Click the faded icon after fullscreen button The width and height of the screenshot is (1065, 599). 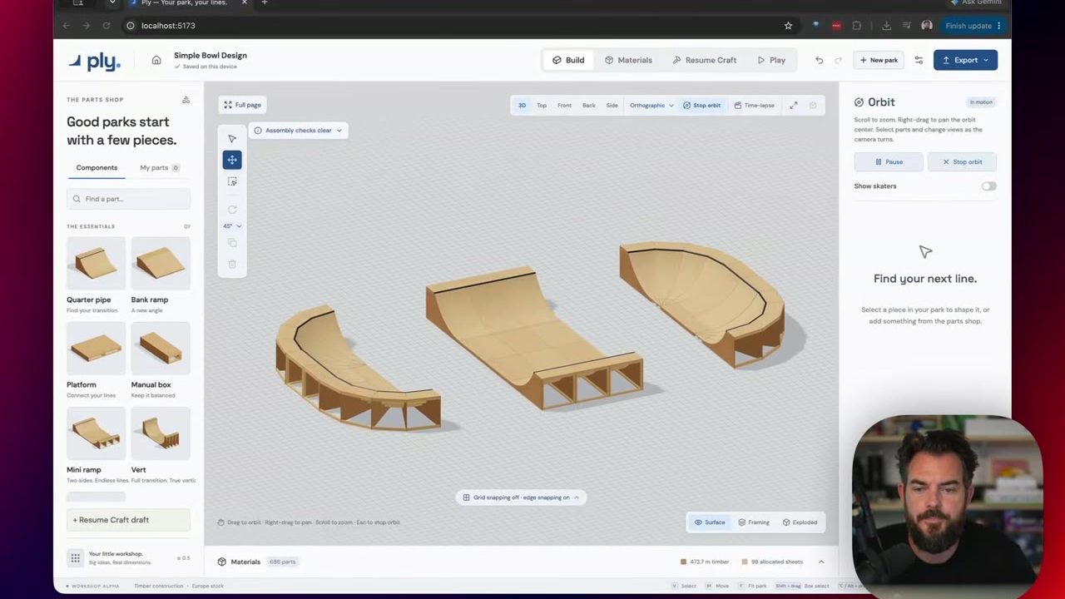pos(813,106)
